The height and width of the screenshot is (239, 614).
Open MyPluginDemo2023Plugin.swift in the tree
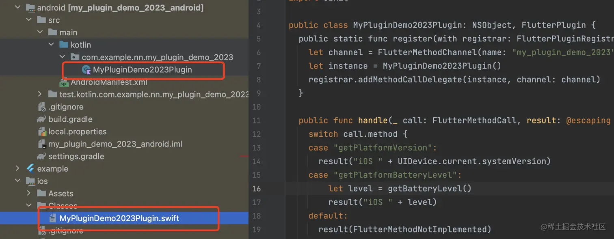click(x=119, y=218)
